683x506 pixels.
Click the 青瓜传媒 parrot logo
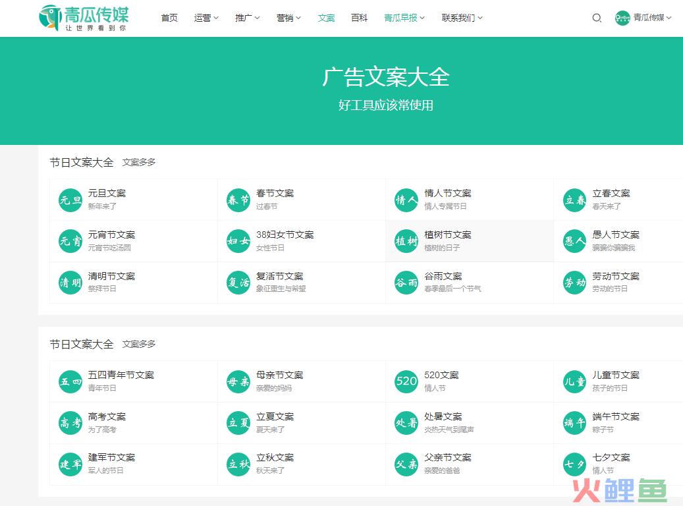tap(84, 18)
